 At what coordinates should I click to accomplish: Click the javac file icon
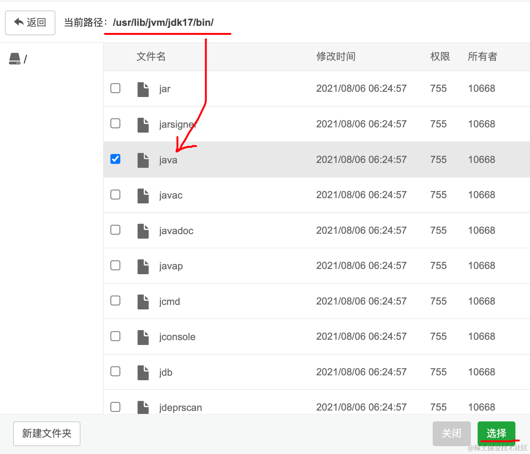(x=143, y=195)
